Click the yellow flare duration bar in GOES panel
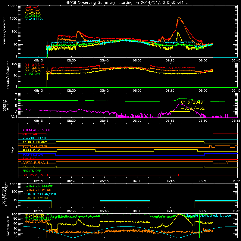 [x=180, y=111]
